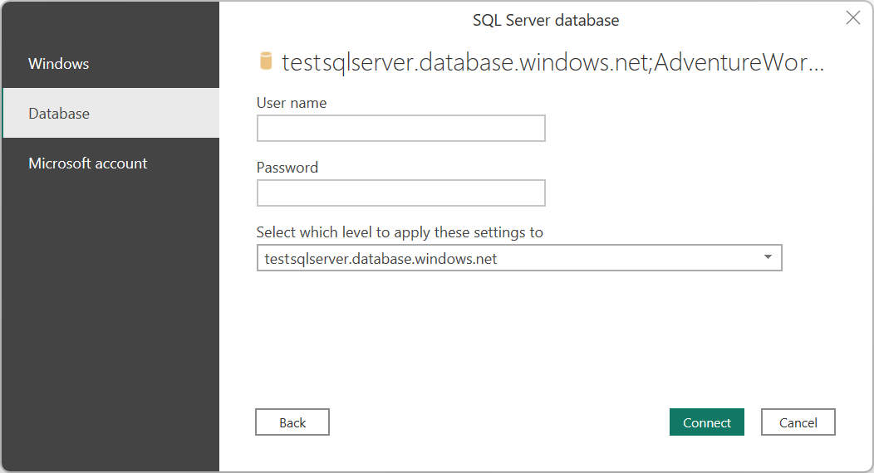Click into the User name field
This screenshot has height=473, width=874.
[400, 129]
